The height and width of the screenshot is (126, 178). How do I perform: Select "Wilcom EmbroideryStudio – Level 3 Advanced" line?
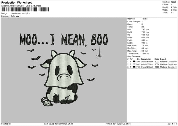[21, 6]
